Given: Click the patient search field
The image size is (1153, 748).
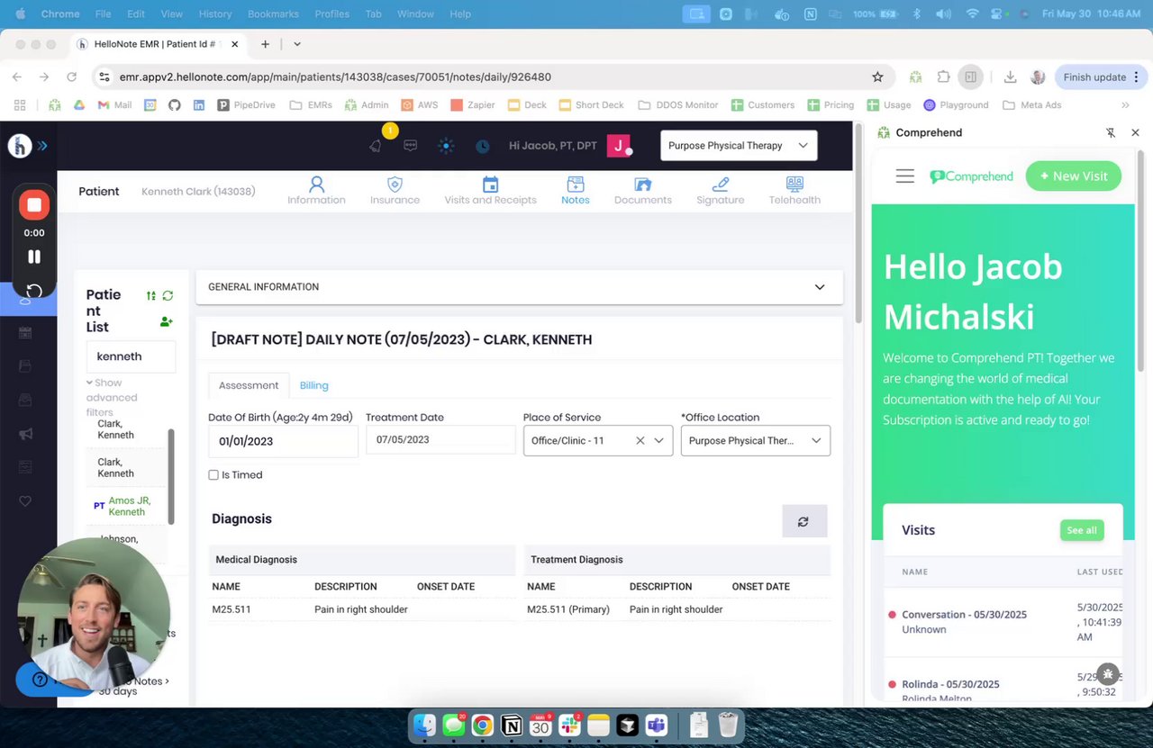Looking at the screenshot, I should (131, 356).
